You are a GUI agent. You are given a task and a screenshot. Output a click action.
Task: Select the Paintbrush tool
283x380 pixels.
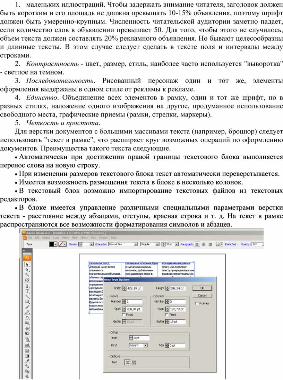click(x=27, y=307)
